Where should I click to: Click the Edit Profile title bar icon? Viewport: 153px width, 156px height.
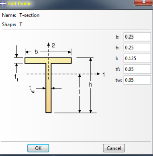click(3, 3)
